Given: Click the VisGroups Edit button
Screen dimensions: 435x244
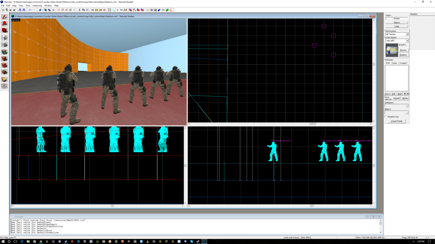Looking at the screenshot, I should (x=393, y=94).
